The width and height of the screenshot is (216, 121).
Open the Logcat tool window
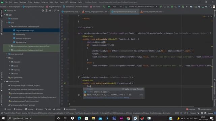click(39, 109)
